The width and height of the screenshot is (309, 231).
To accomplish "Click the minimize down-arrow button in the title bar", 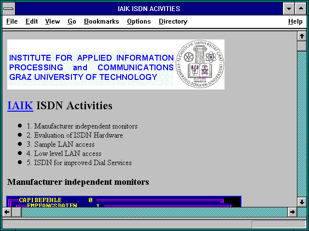I will (x=289, y=9).
